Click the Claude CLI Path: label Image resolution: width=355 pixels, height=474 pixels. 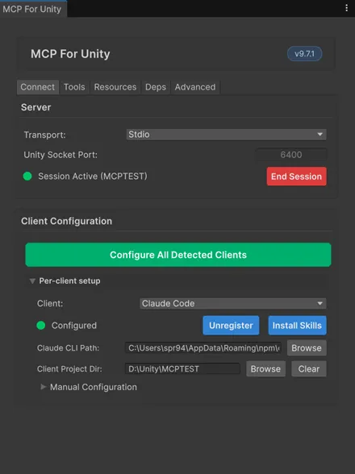[x=68, y=348]
